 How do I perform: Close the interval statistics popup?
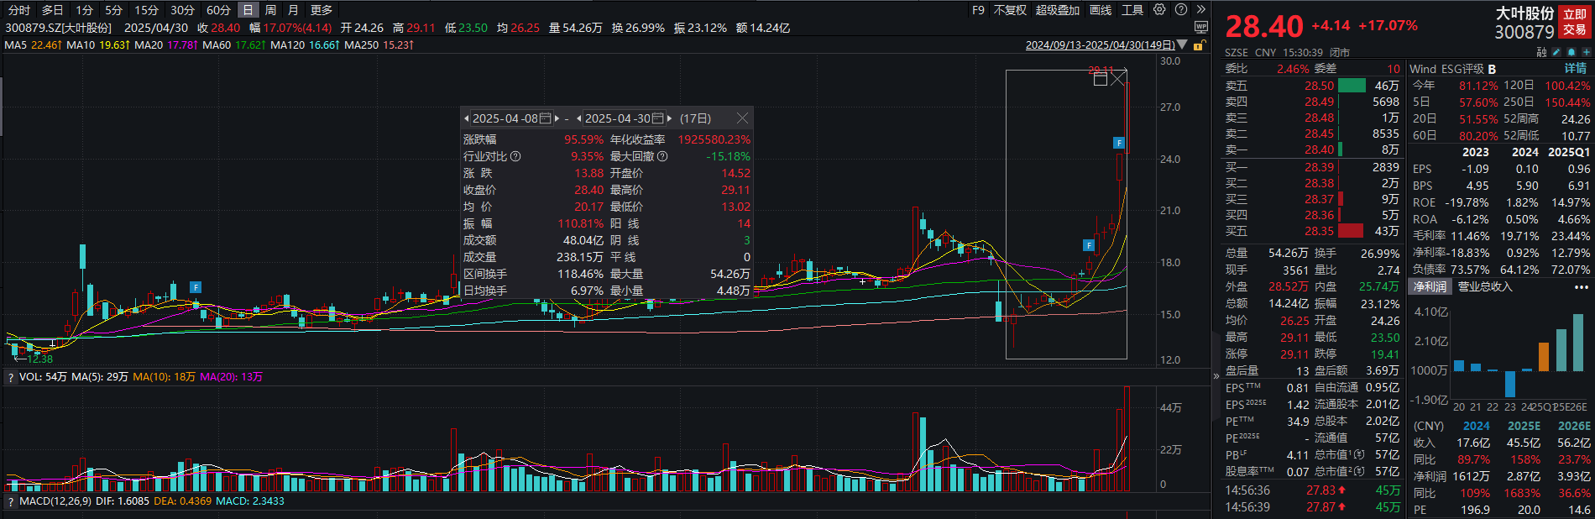[741, 118]
